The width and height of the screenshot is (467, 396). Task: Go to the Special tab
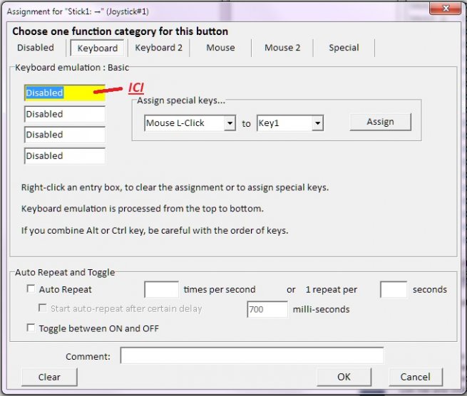point(344,48)
